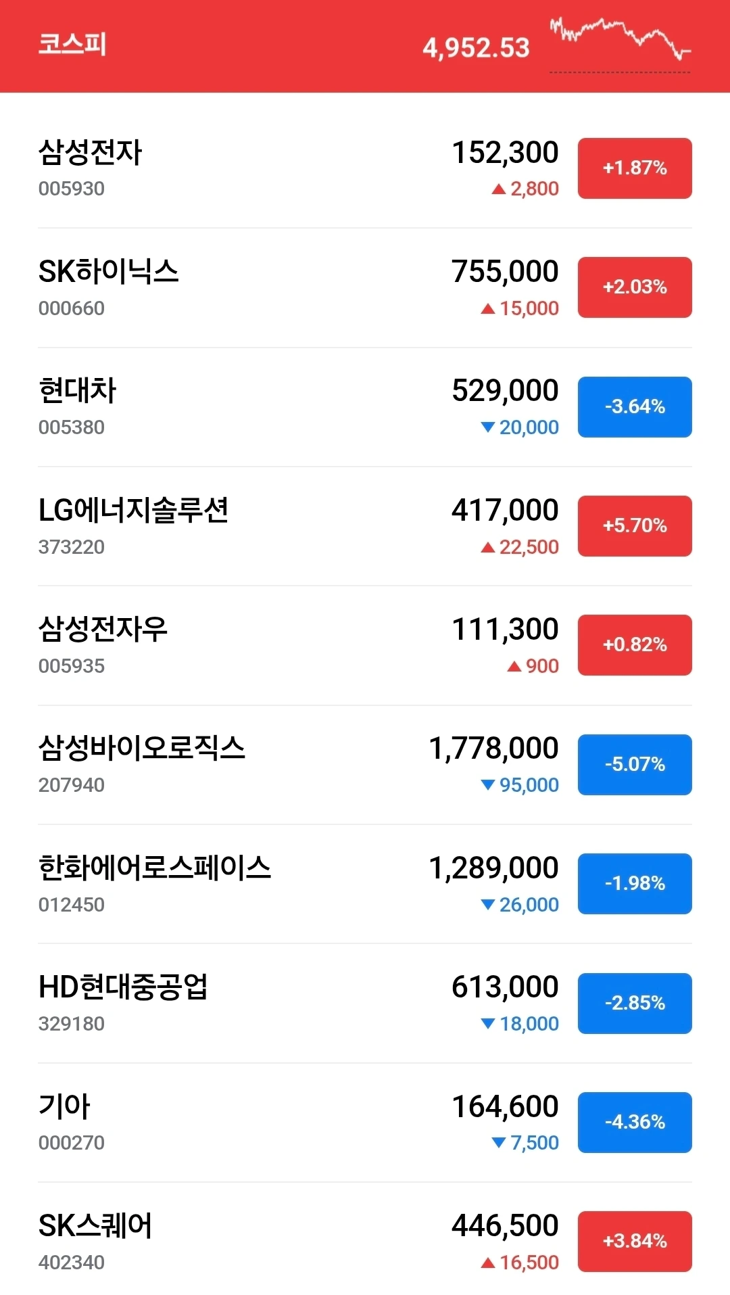Open the KOSPI index mini chart
Image resolution: width=730 pixels, height=1295 pixels.
(620, 45)
